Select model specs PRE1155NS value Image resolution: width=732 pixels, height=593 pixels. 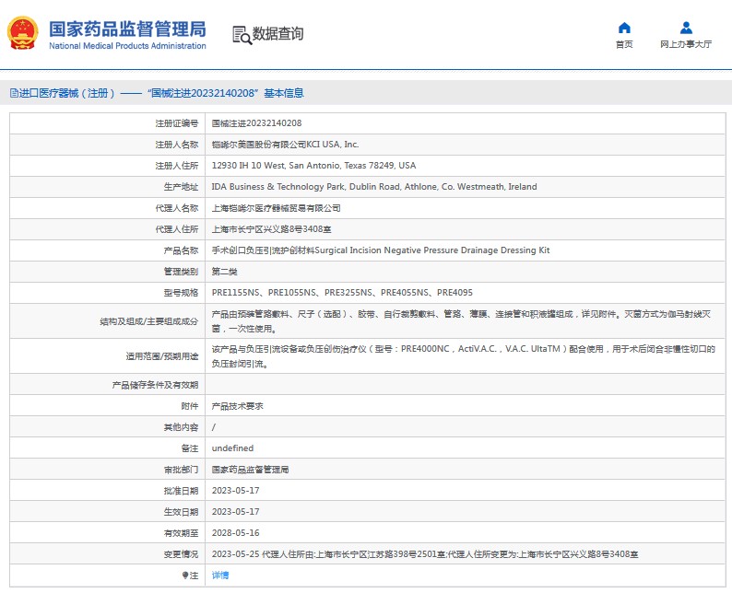click(342, 293)
